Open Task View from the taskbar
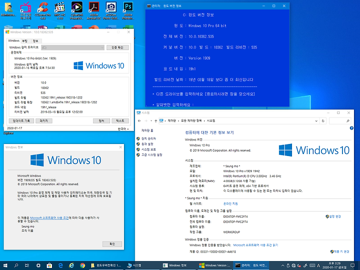Image resolution: width=360 pixels, height=270 pixels. click(x=27, y=265)
